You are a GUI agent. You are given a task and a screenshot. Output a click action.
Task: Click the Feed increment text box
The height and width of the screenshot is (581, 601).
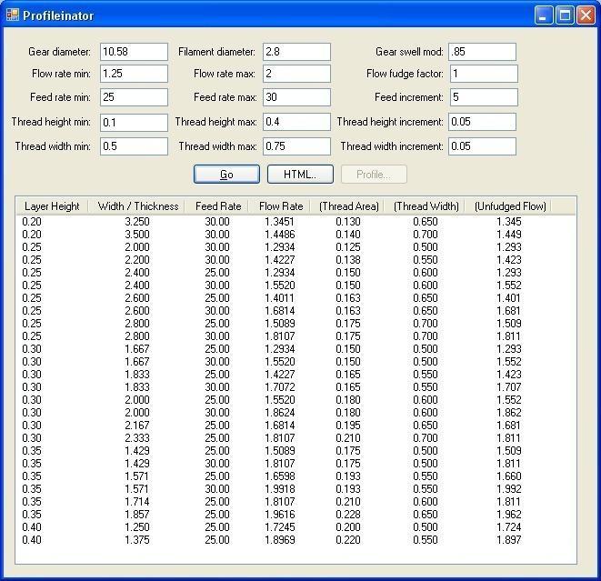click(x=482, y=97)
